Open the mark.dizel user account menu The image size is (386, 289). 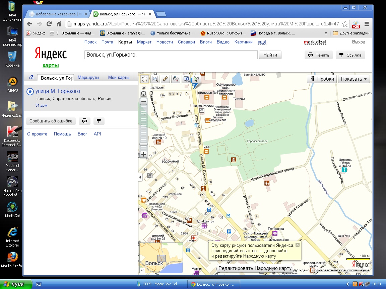(x=315, y=42)
